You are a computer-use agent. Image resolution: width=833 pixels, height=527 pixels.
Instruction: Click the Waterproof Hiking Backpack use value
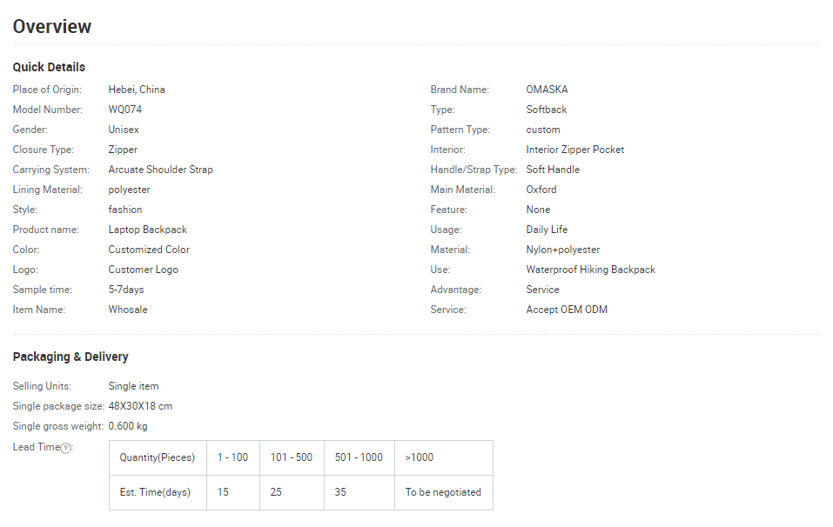(x=591, y=270)
